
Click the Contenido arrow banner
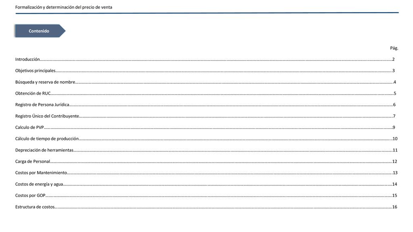tap(40, 31)
